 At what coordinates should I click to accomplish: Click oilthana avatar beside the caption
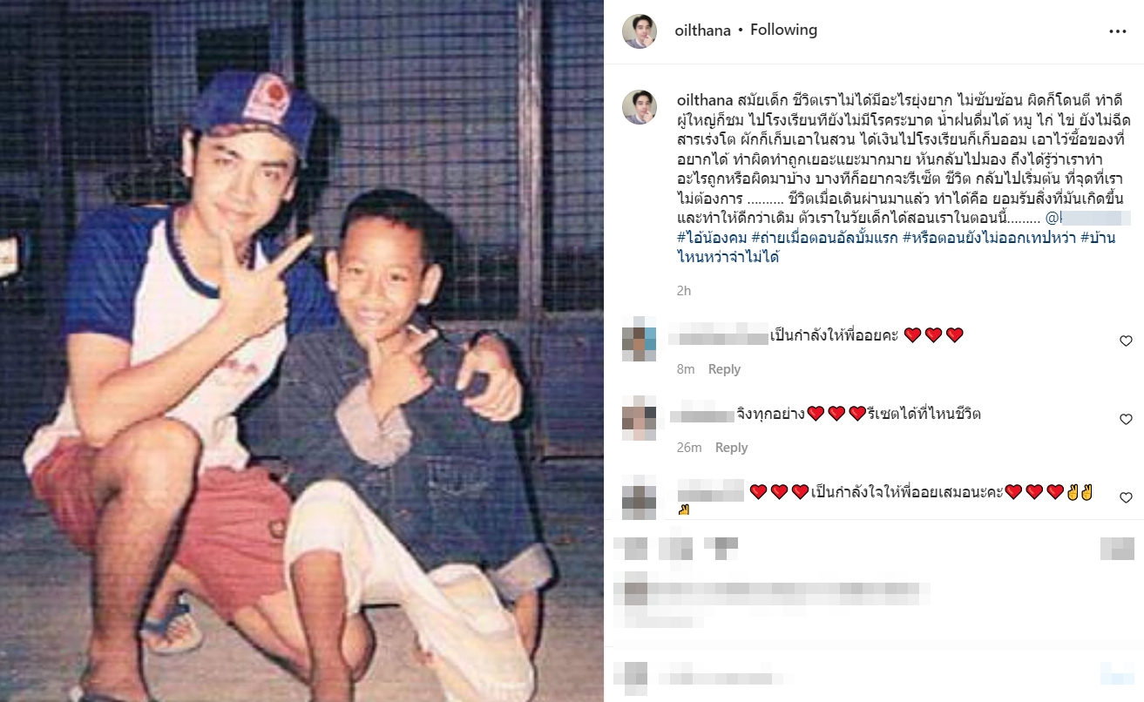639,106
